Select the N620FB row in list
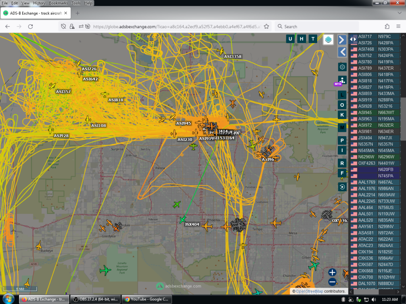The image size is (406, 304). 375,169
